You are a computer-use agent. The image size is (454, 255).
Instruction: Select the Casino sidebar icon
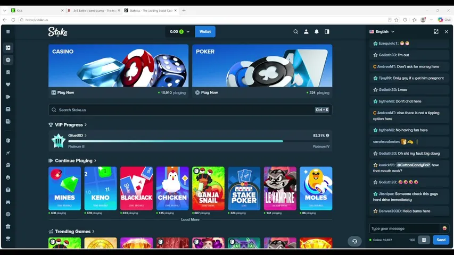(8, 48)
